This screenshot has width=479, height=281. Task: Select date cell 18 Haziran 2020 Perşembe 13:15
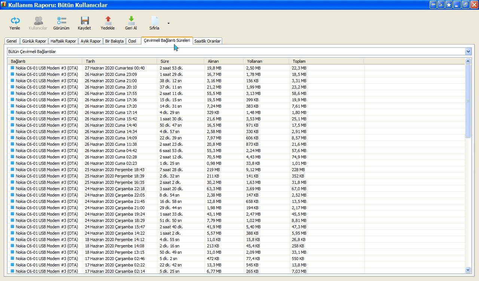coord(115,252)
